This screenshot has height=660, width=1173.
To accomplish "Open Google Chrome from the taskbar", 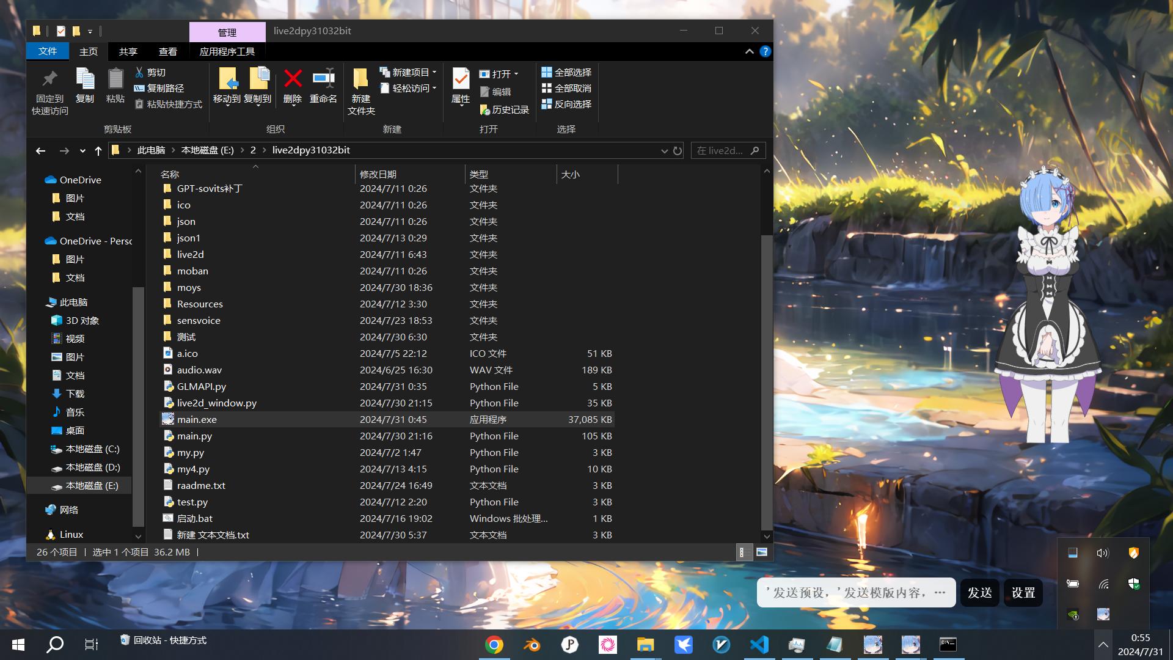I will (x=494, y=645).
